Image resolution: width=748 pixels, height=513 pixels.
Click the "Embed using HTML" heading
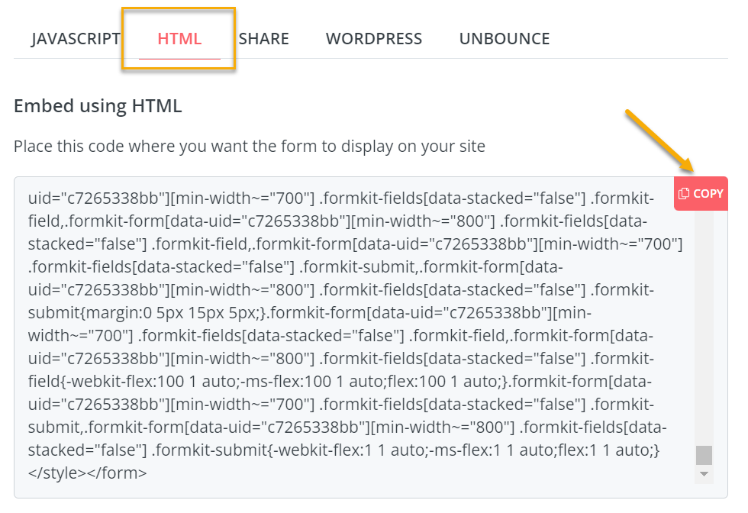[x=98, y=106]
